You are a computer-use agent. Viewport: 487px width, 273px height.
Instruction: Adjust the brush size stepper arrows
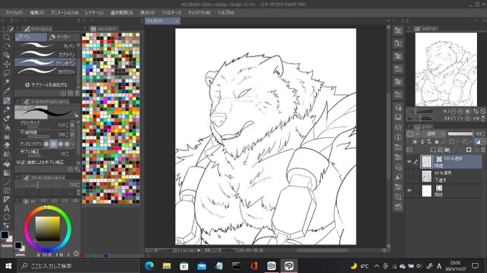(67, 125)
